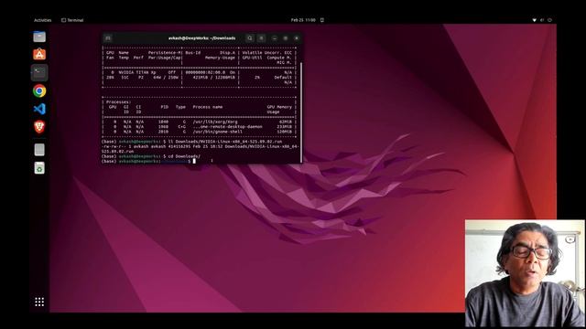
Task: Maximize the Terminal window
Action: (x=286, y=38)
